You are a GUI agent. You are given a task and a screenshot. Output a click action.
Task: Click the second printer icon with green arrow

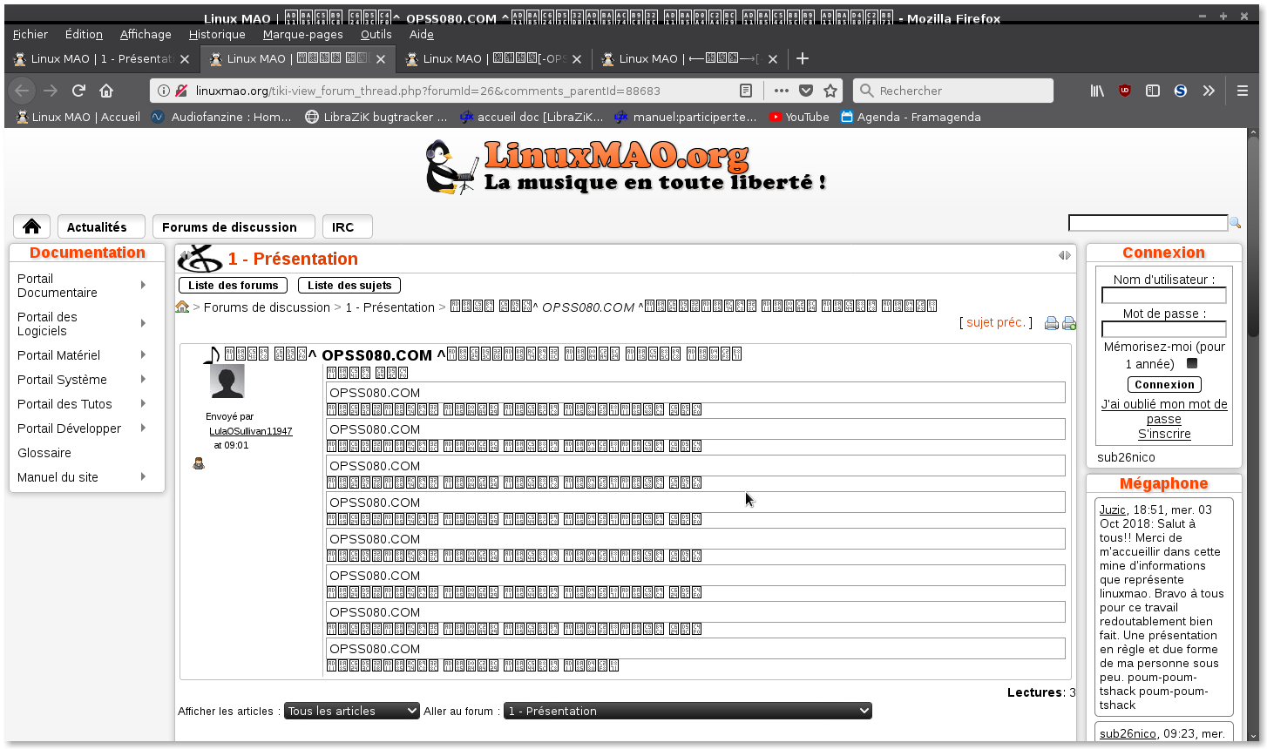point(1069,323)
